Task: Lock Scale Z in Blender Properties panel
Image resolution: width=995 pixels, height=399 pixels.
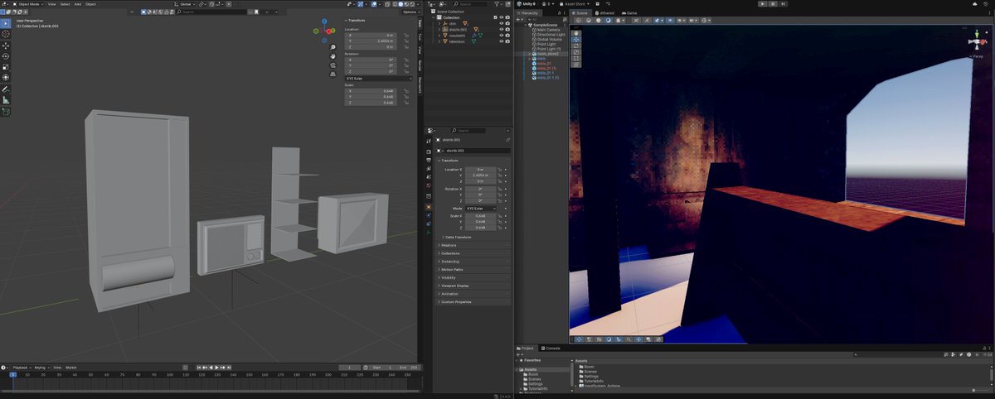Action: click(x=500, y=228)
